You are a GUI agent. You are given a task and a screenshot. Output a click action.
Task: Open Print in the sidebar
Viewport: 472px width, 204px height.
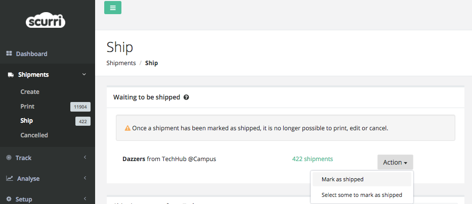[x=27, y=107]
